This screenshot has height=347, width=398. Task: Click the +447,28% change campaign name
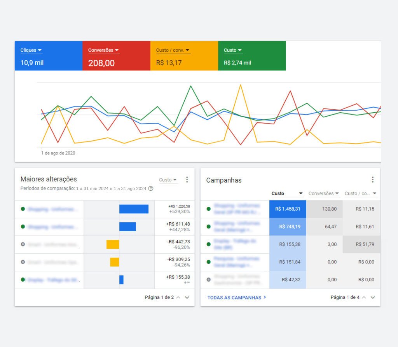coord(52,227)
